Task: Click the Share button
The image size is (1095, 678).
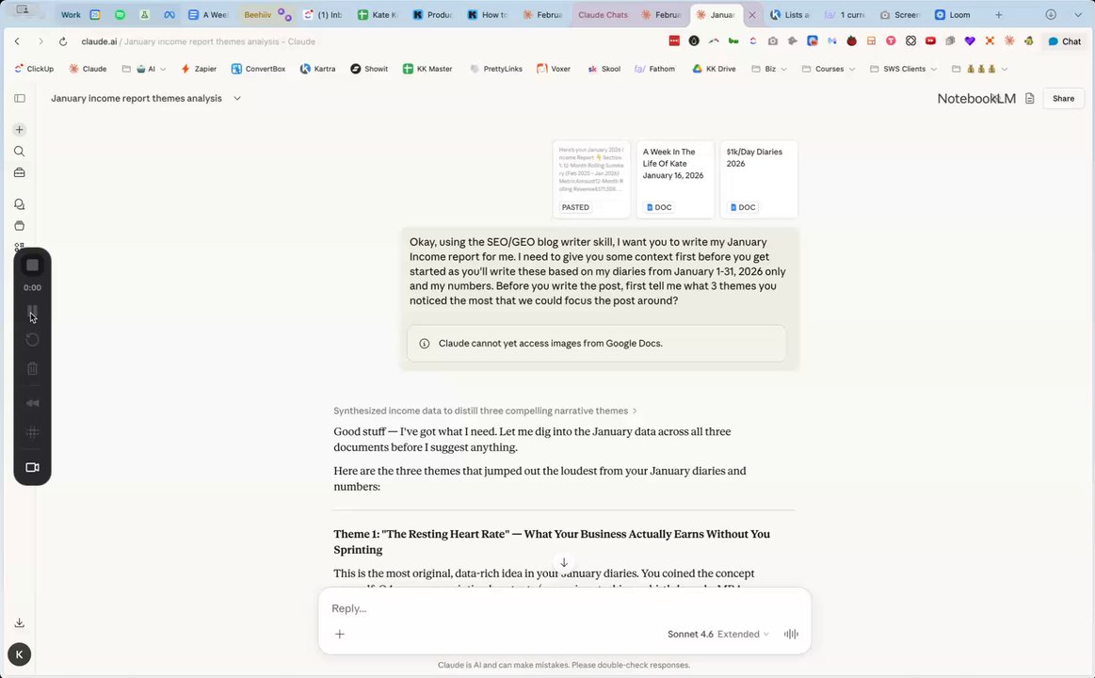Action: [1063, 99]
